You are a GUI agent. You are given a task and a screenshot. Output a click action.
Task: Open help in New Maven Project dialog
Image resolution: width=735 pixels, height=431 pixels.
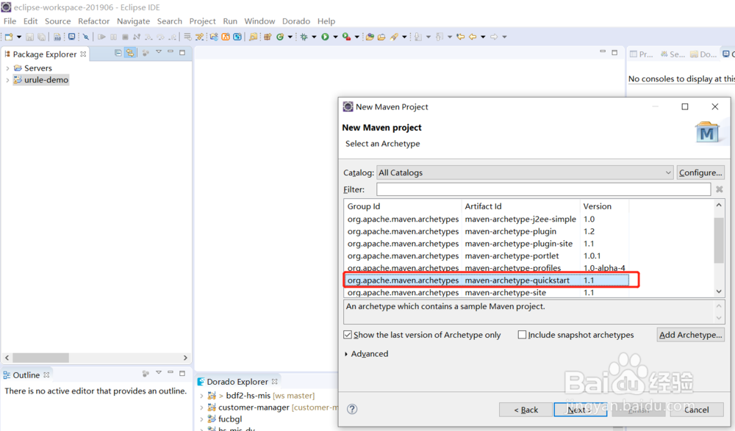coord(352,409)
